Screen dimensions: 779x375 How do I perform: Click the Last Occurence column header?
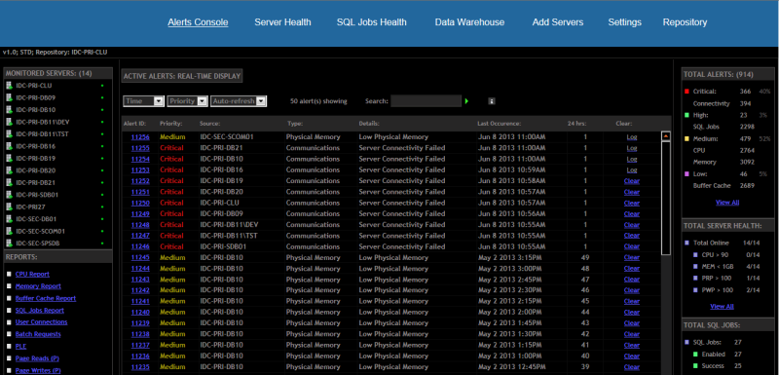pyautogui.click(x=499, y=124)
